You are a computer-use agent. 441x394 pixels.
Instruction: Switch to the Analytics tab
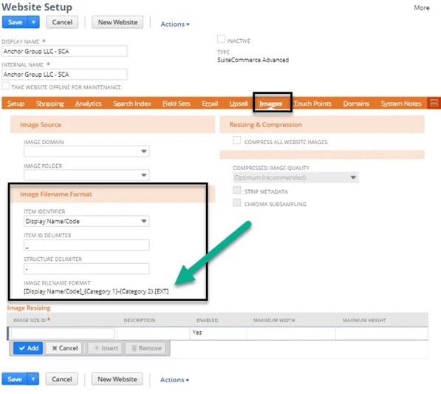click(x=89, y=103)
